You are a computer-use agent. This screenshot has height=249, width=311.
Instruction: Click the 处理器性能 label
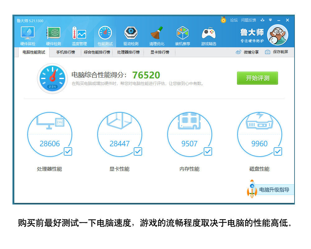(x=49, y=169)
